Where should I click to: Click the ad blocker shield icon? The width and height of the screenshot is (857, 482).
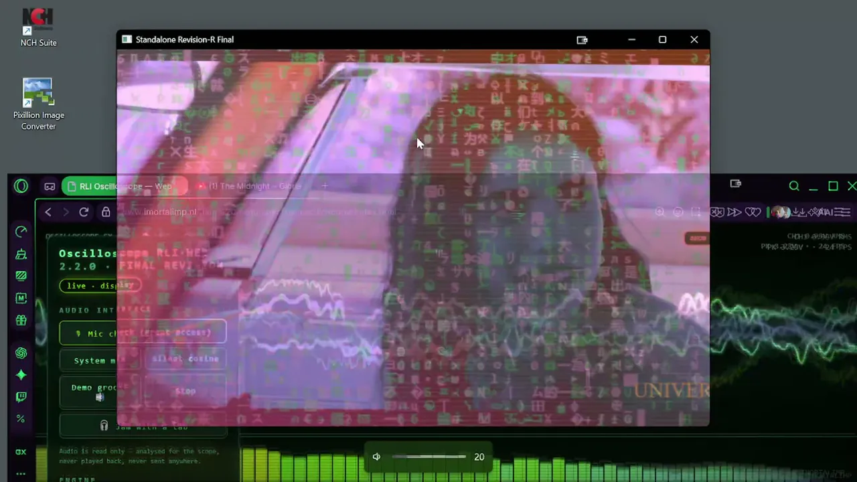(717, 212)
